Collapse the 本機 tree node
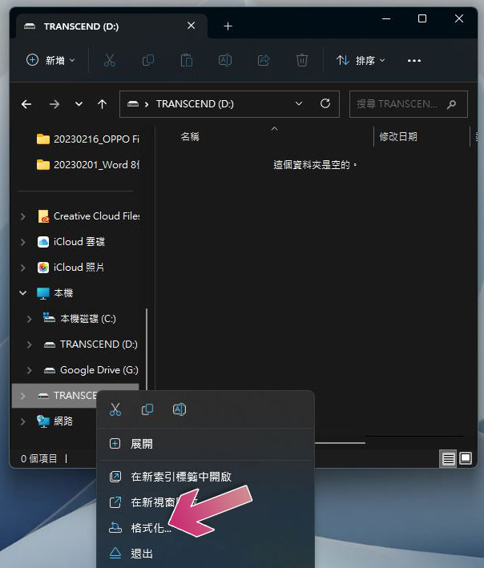The image size is (484, 568). pyautogui.click(x=22, y=293)
